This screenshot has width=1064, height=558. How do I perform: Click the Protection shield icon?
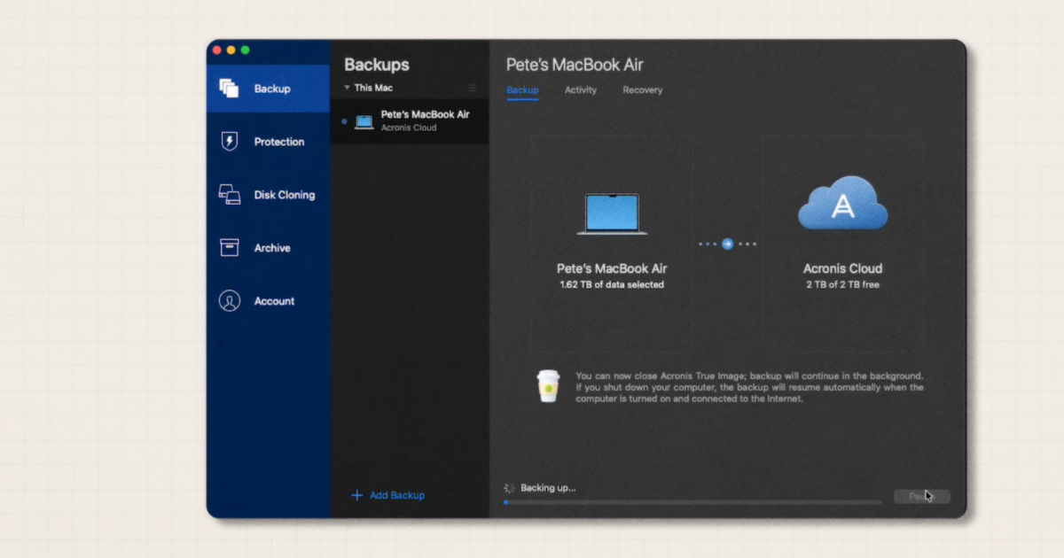(230, 142)
